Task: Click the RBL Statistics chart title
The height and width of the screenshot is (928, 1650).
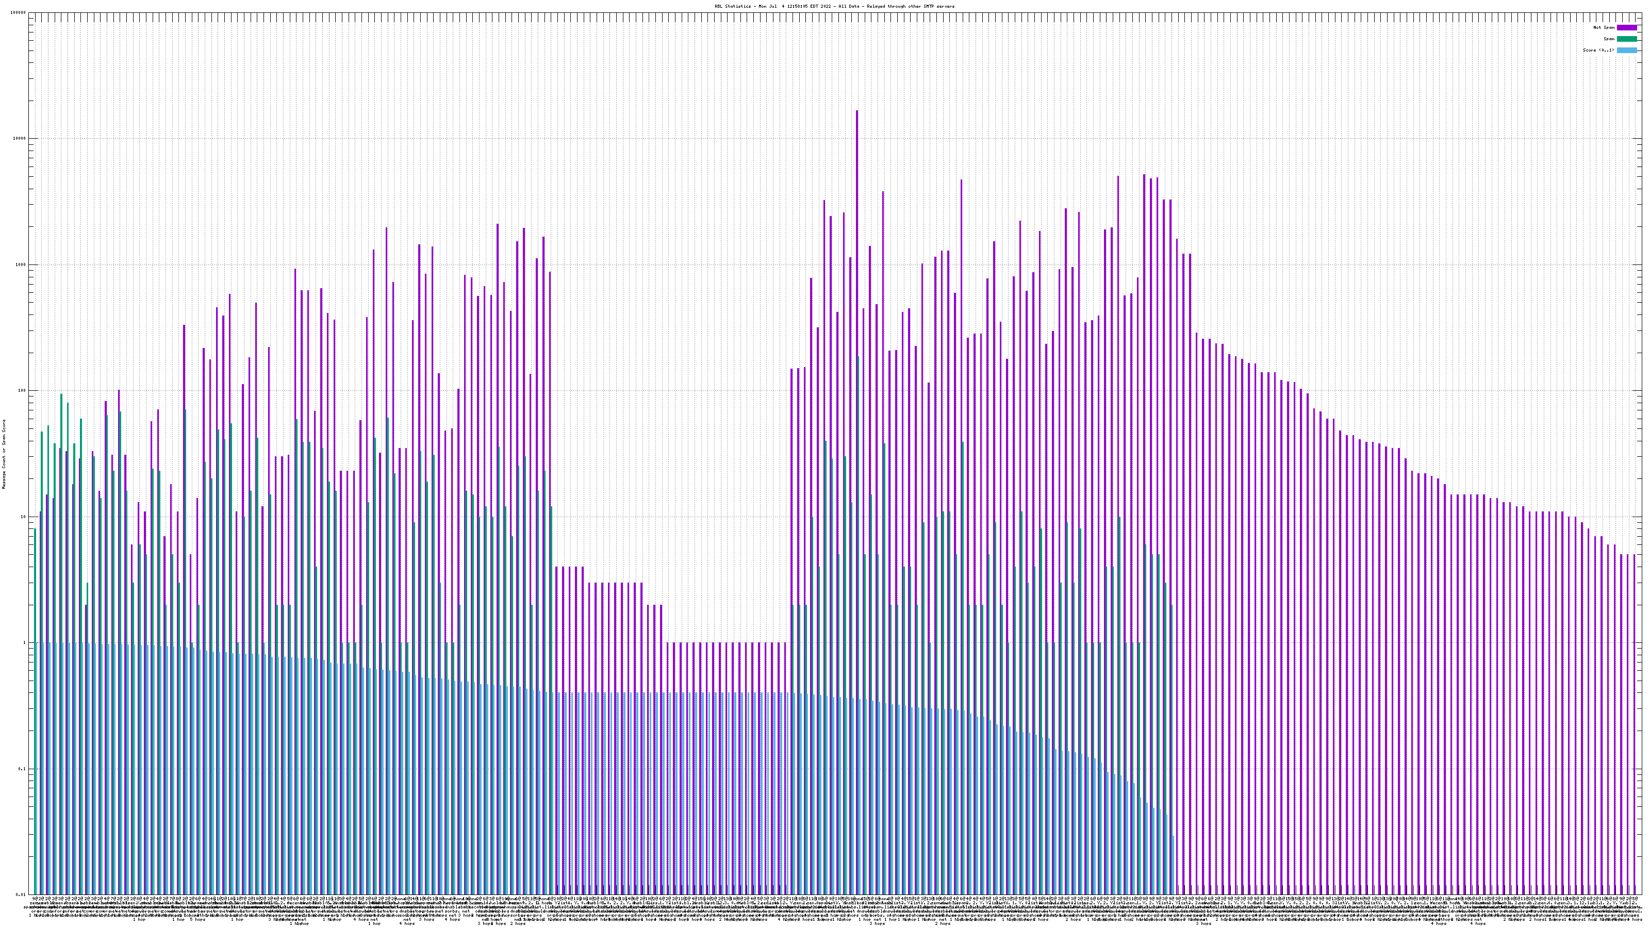Action: 834,6
